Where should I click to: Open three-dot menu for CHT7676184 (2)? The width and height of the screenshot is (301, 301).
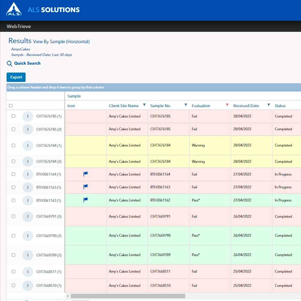pyautogui.click(x=28, y=161)
